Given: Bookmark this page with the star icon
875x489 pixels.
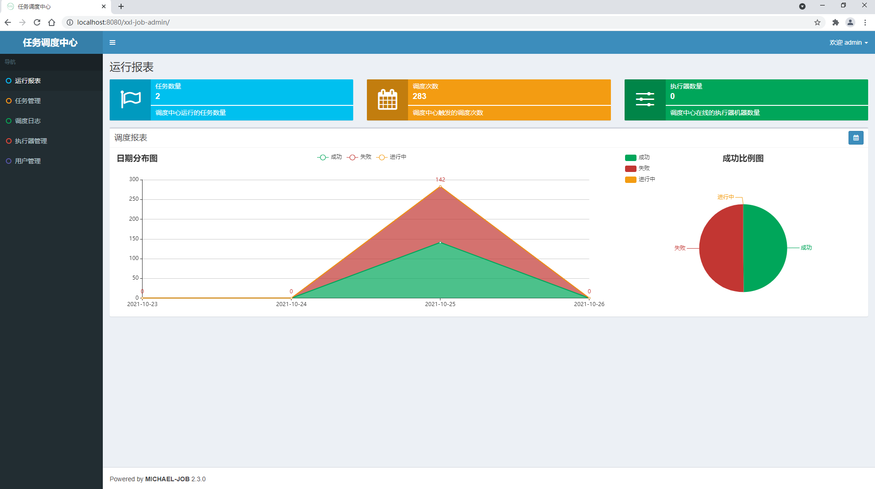Looking at the screenshot, I should point(817,22).
